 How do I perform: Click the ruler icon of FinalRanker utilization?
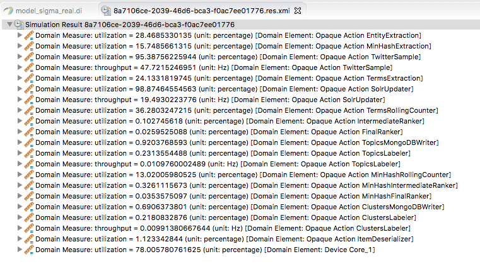[29, 132]
